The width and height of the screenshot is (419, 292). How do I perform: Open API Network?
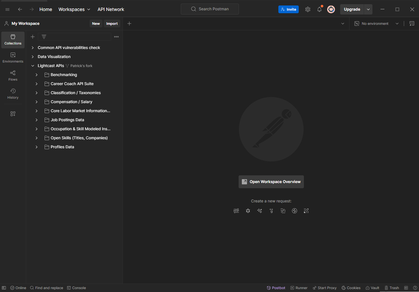tap(111, 9)
